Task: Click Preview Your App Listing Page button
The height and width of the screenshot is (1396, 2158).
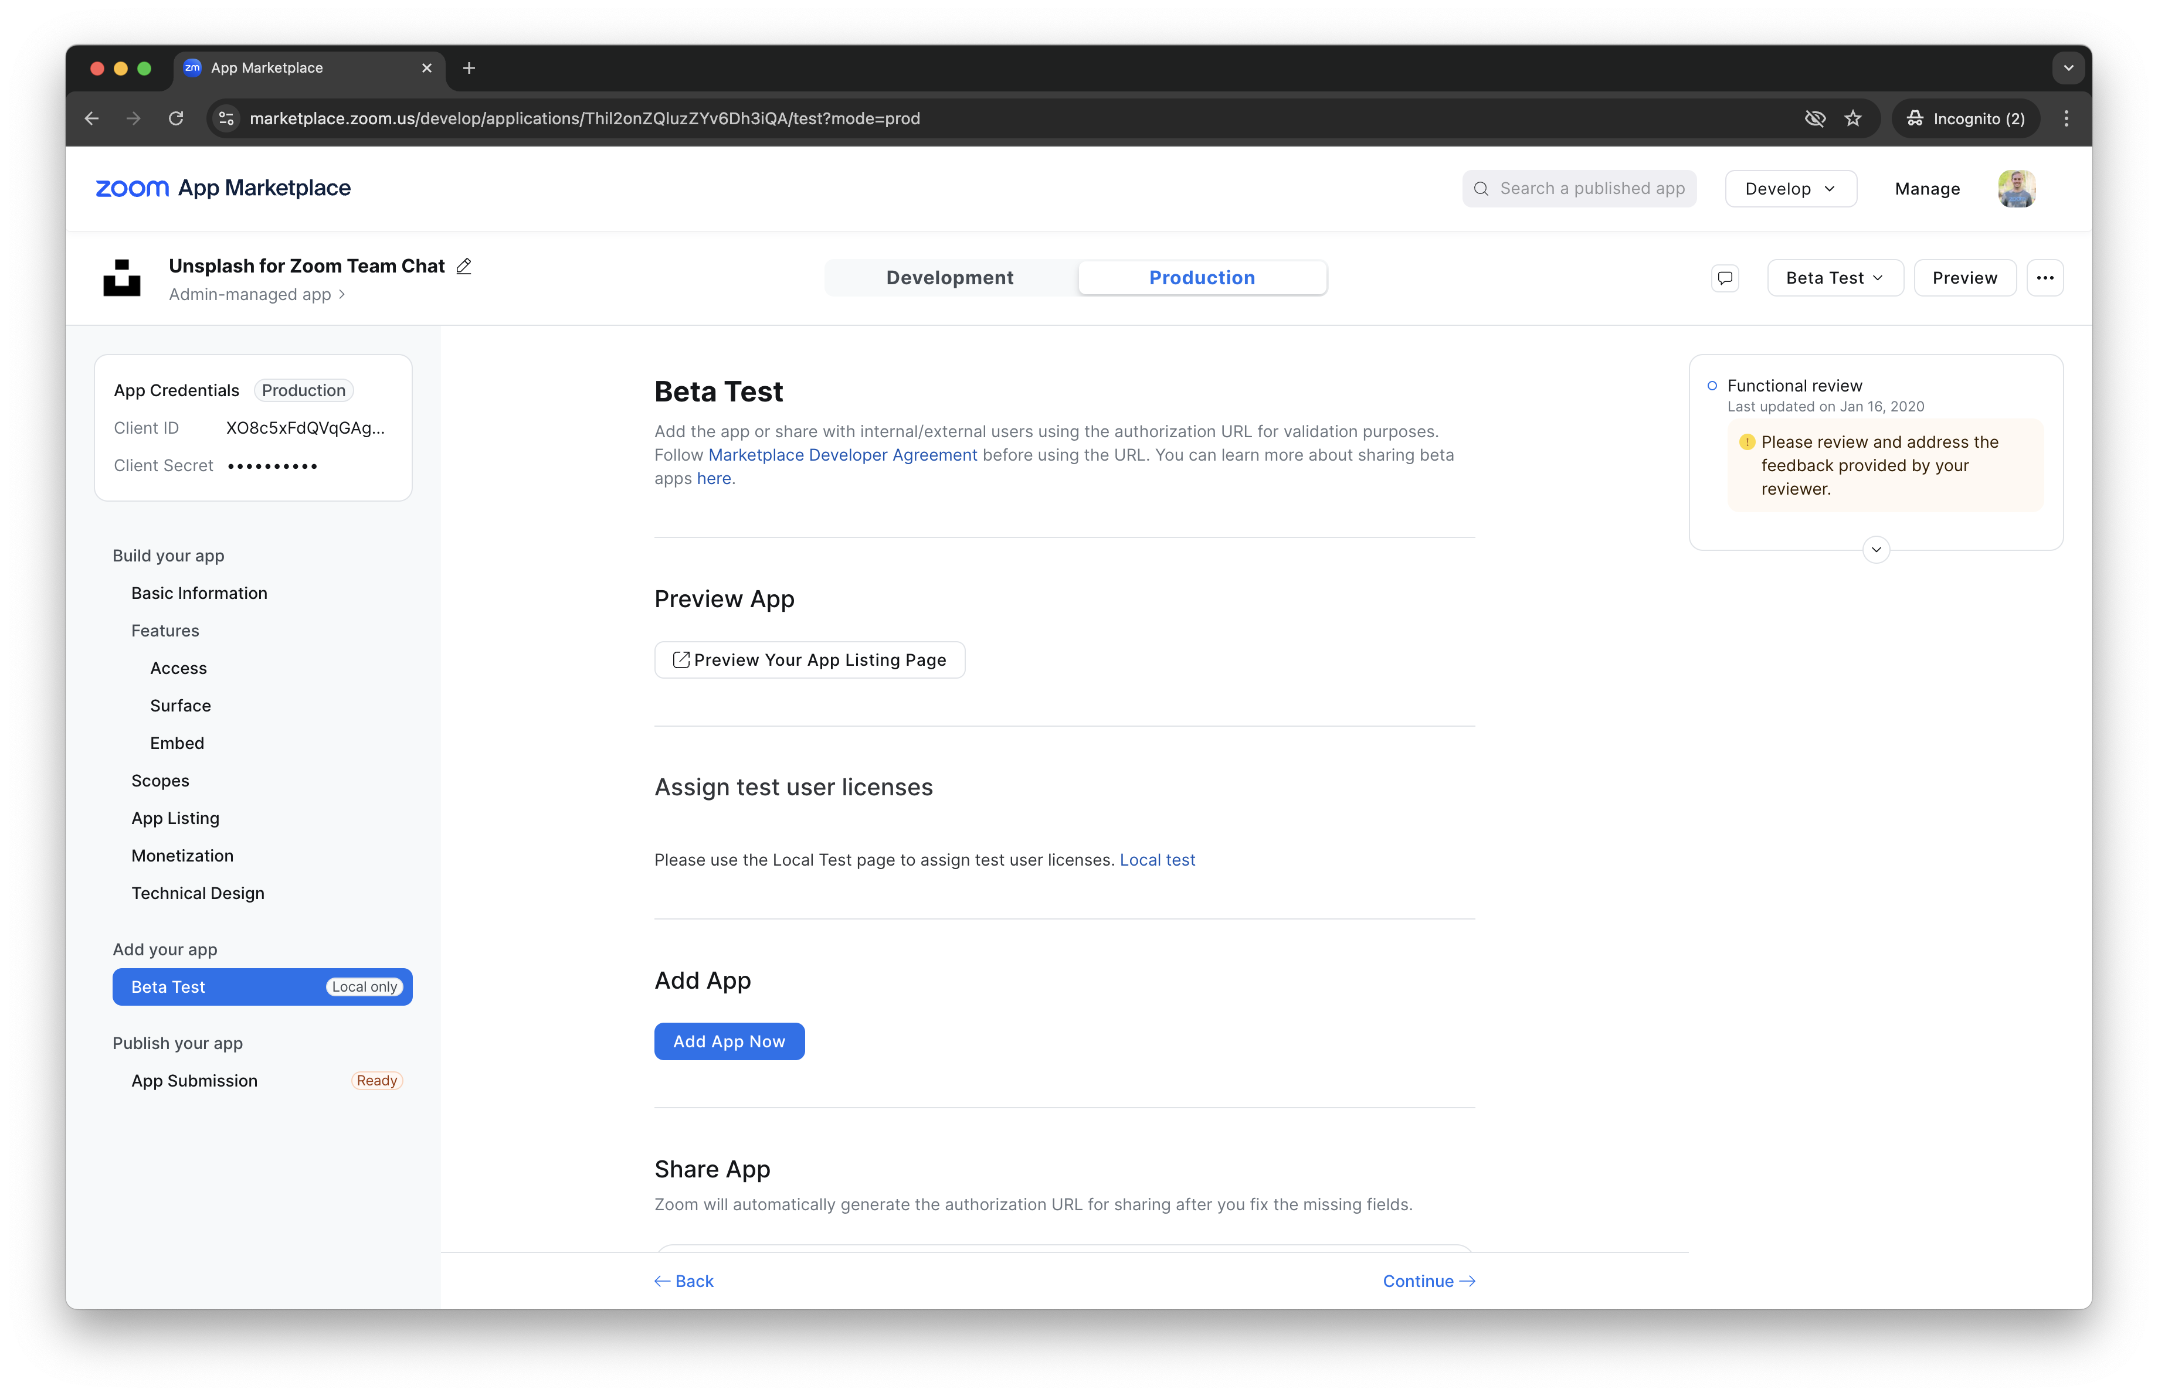Action: tap(809, 660)
